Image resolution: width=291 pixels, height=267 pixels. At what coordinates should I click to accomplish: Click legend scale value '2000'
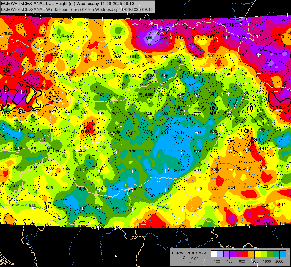pos(279,261)
